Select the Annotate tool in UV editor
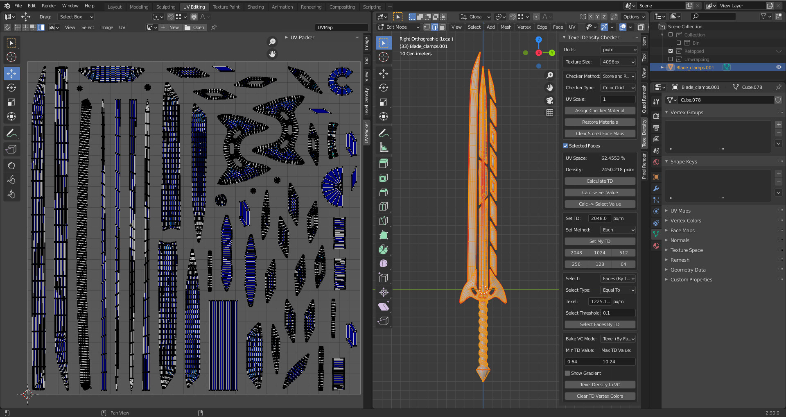 11,133
